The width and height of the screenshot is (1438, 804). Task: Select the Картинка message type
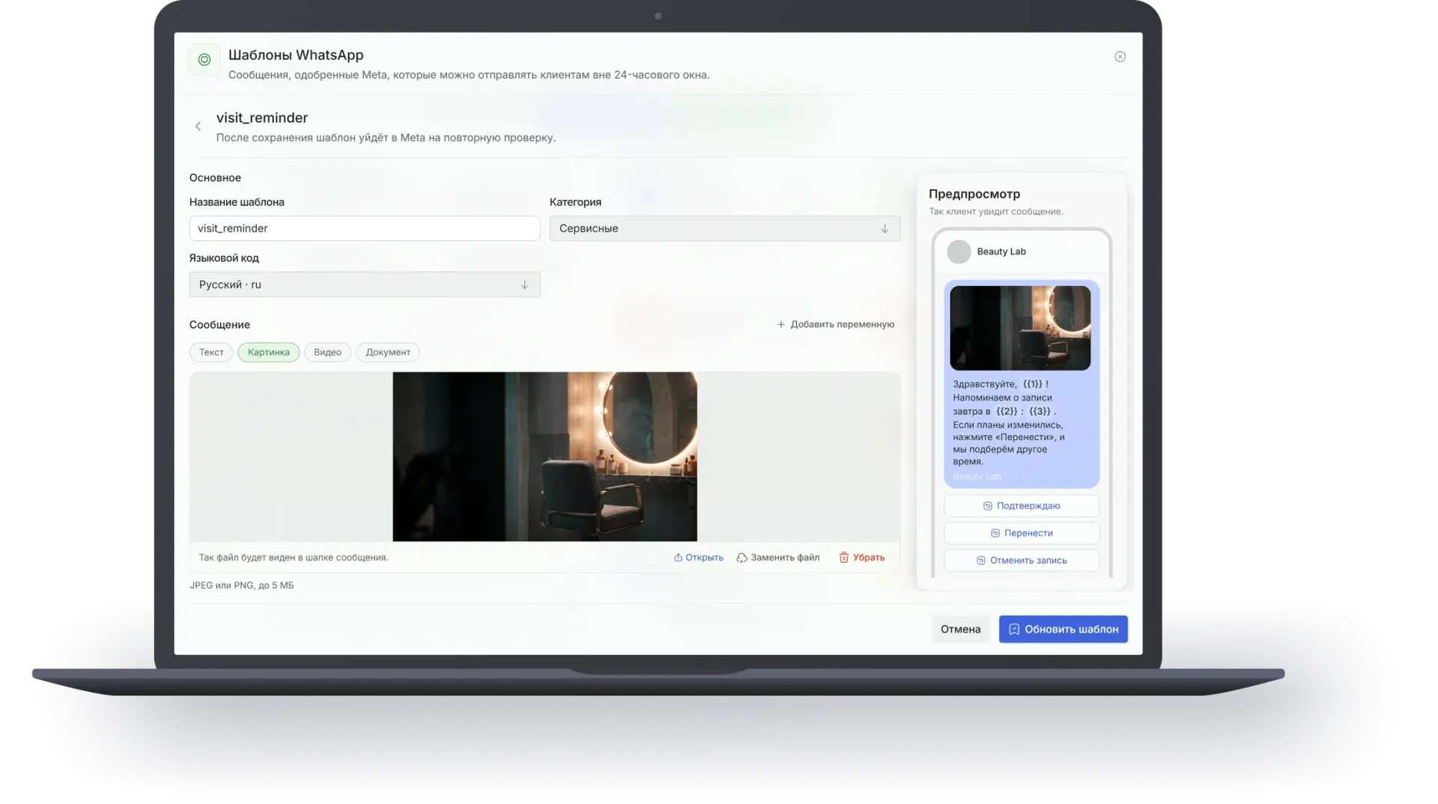coord(268,352)
